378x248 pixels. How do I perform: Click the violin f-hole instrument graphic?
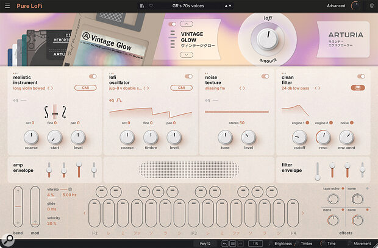coord(55,112)
